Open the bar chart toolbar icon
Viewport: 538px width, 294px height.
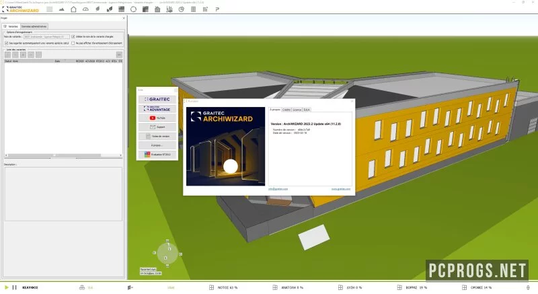[x=169, y=9]
